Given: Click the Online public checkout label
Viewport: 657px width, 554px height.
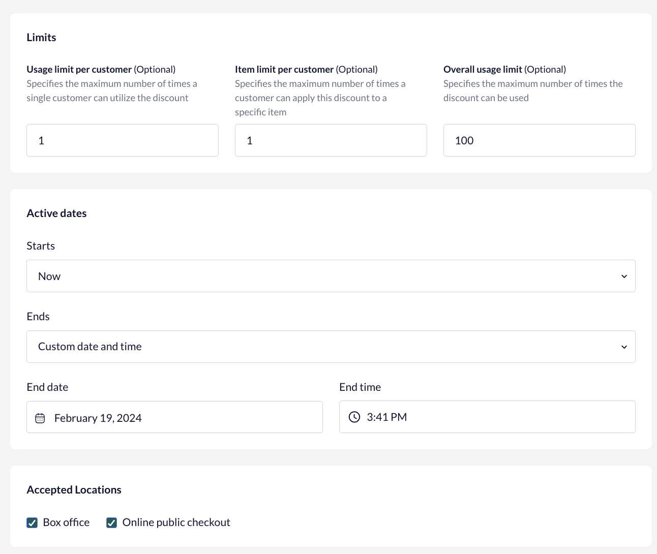Looking at the screenshot, I should point(176,522).
